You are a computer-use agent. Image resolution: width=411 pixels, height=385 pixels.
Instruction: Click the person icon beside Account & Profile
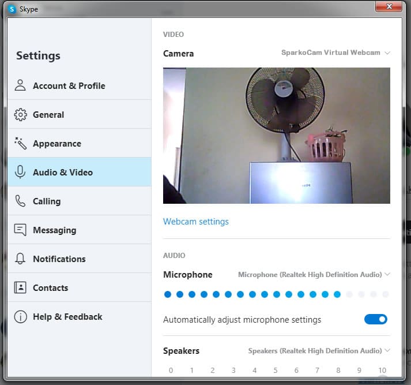point(20,85)
